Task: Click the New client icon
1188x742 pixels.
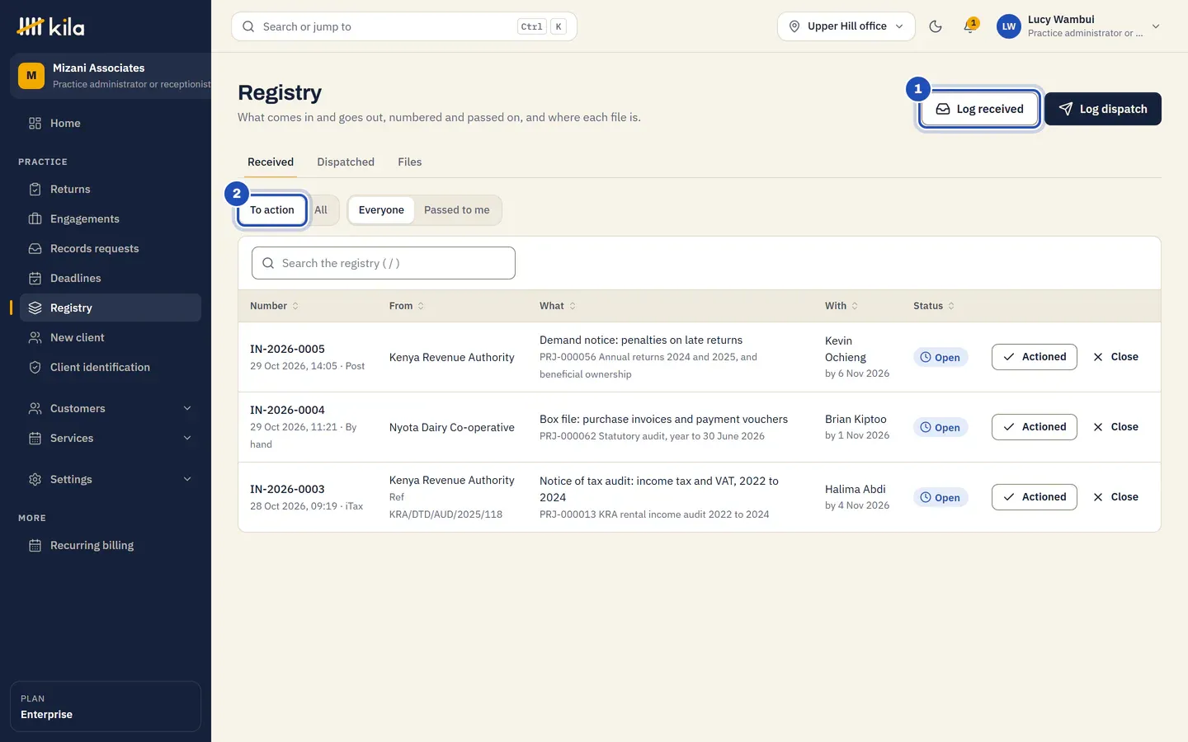Action: (x=35, y=337)
